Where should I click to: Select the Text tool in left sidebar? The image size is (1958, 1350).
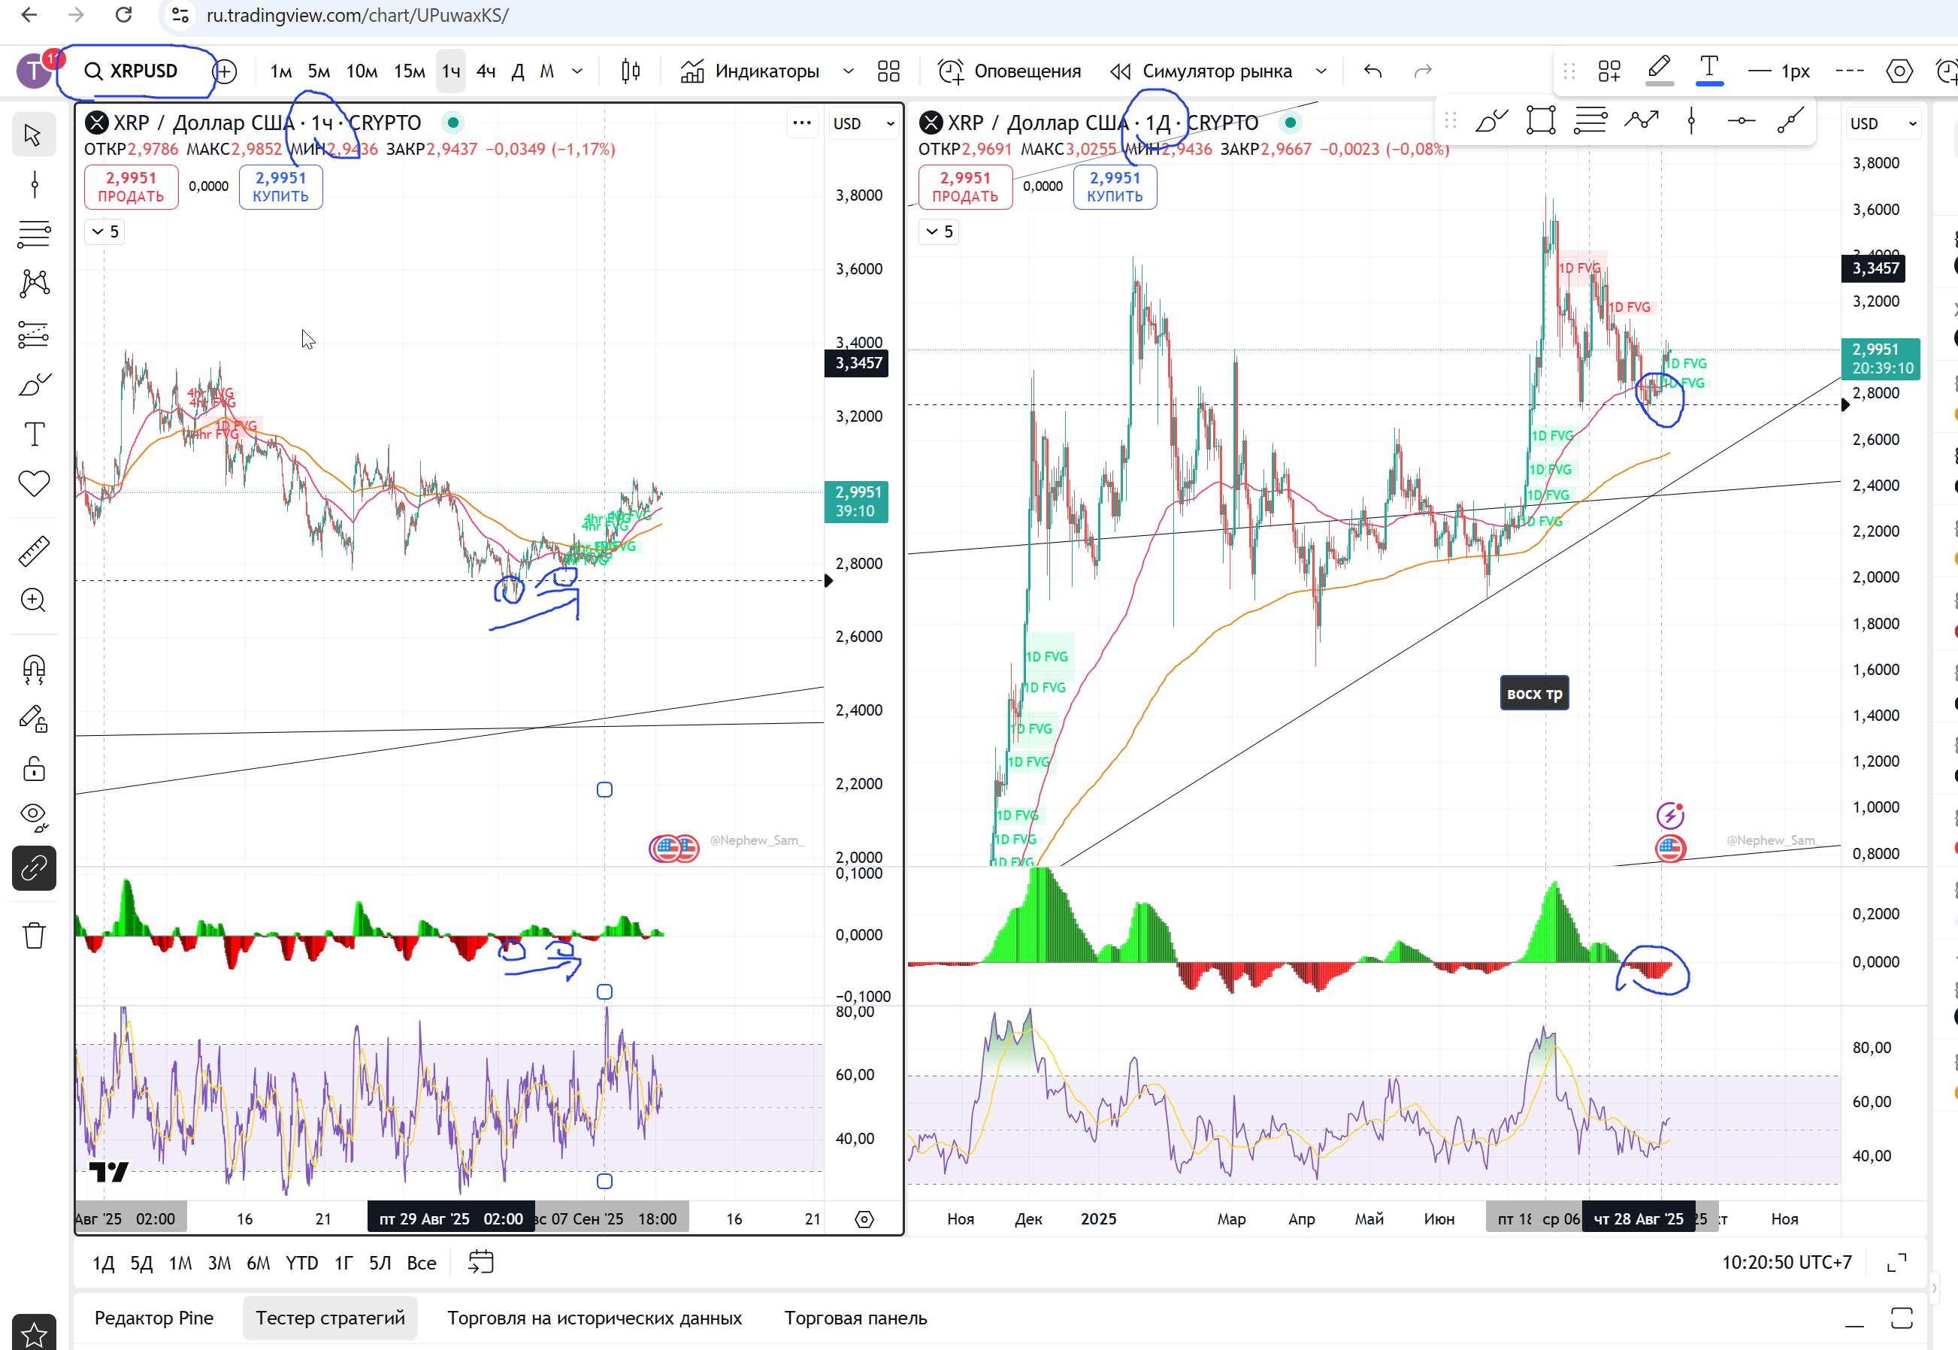coord(34,434)
